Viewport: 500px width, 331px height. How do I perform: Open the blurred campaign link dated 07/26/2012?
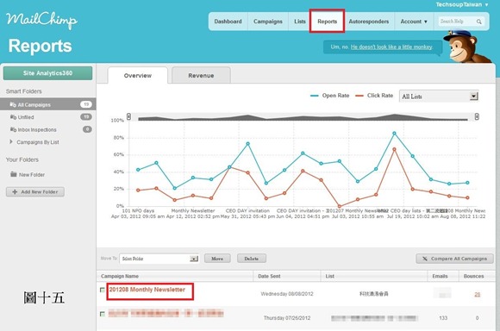pyautogui.click(x=166, y=314)
